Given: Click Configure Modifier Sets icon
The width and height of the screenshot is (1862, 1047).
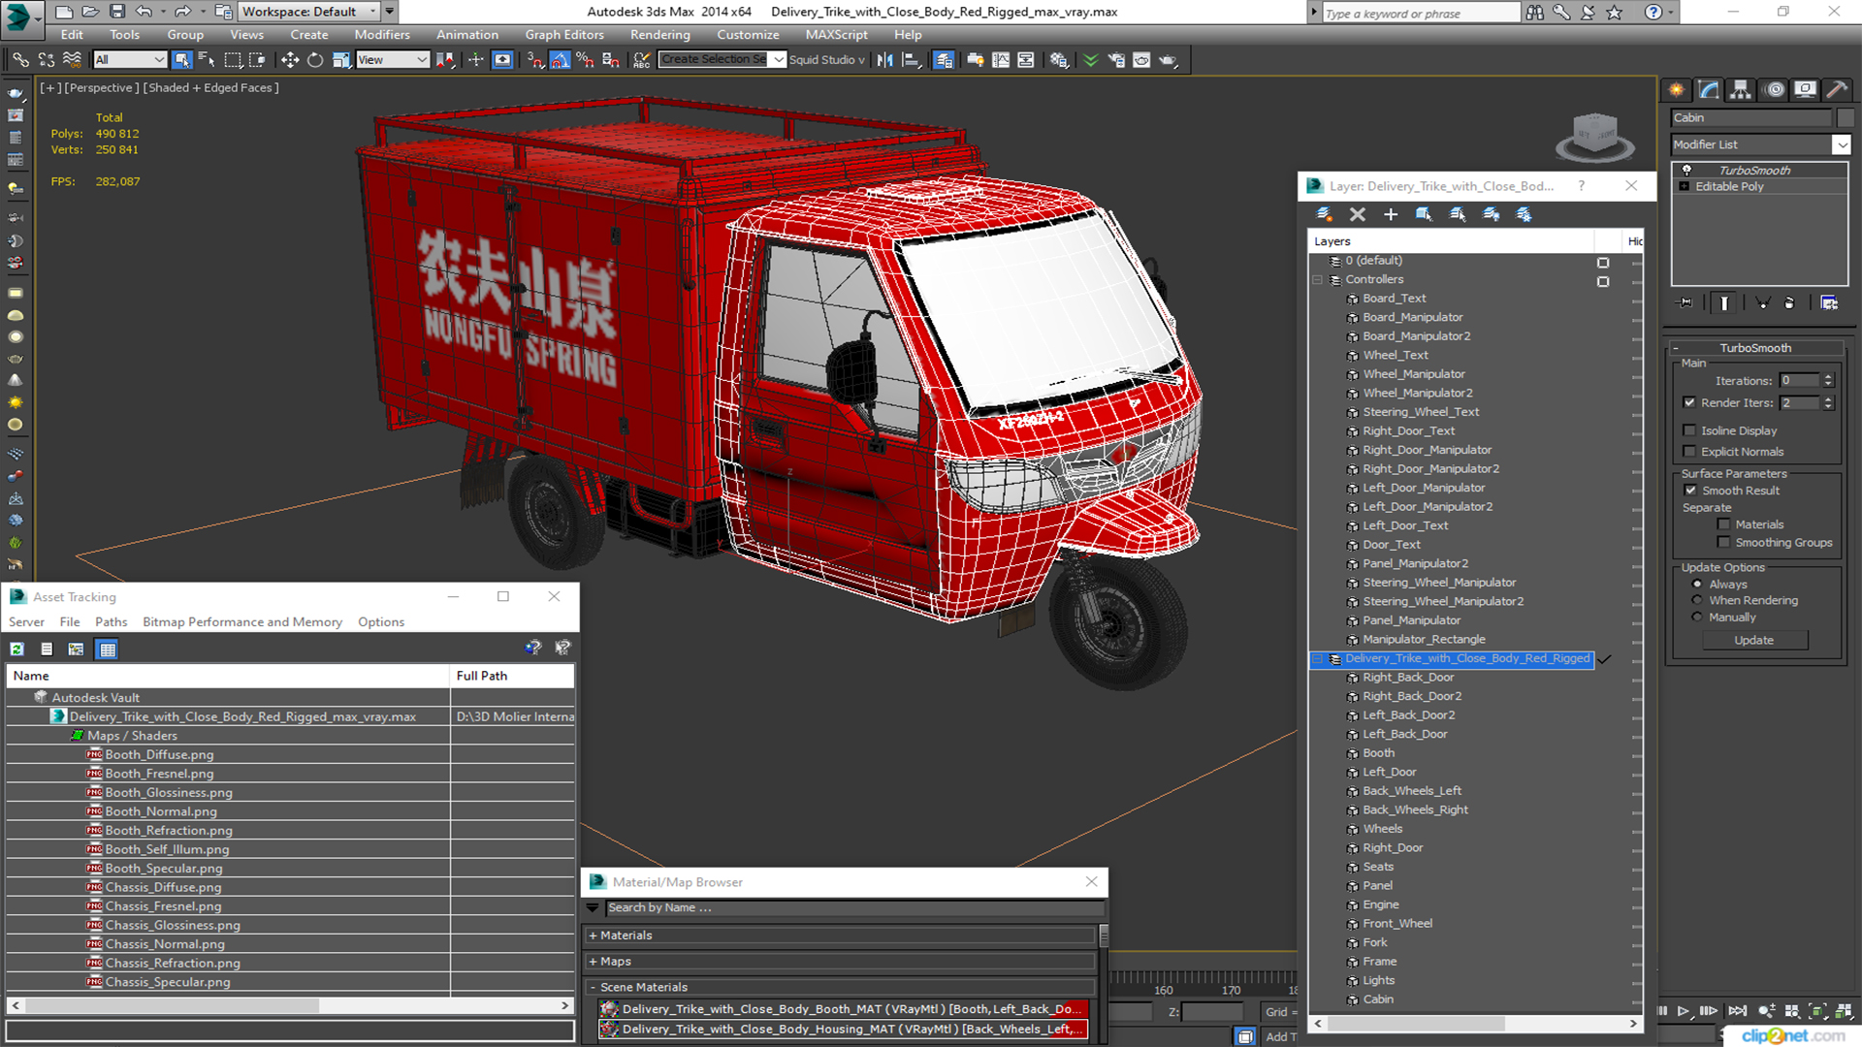Looking at the screenshot, I should point(1829,302).
